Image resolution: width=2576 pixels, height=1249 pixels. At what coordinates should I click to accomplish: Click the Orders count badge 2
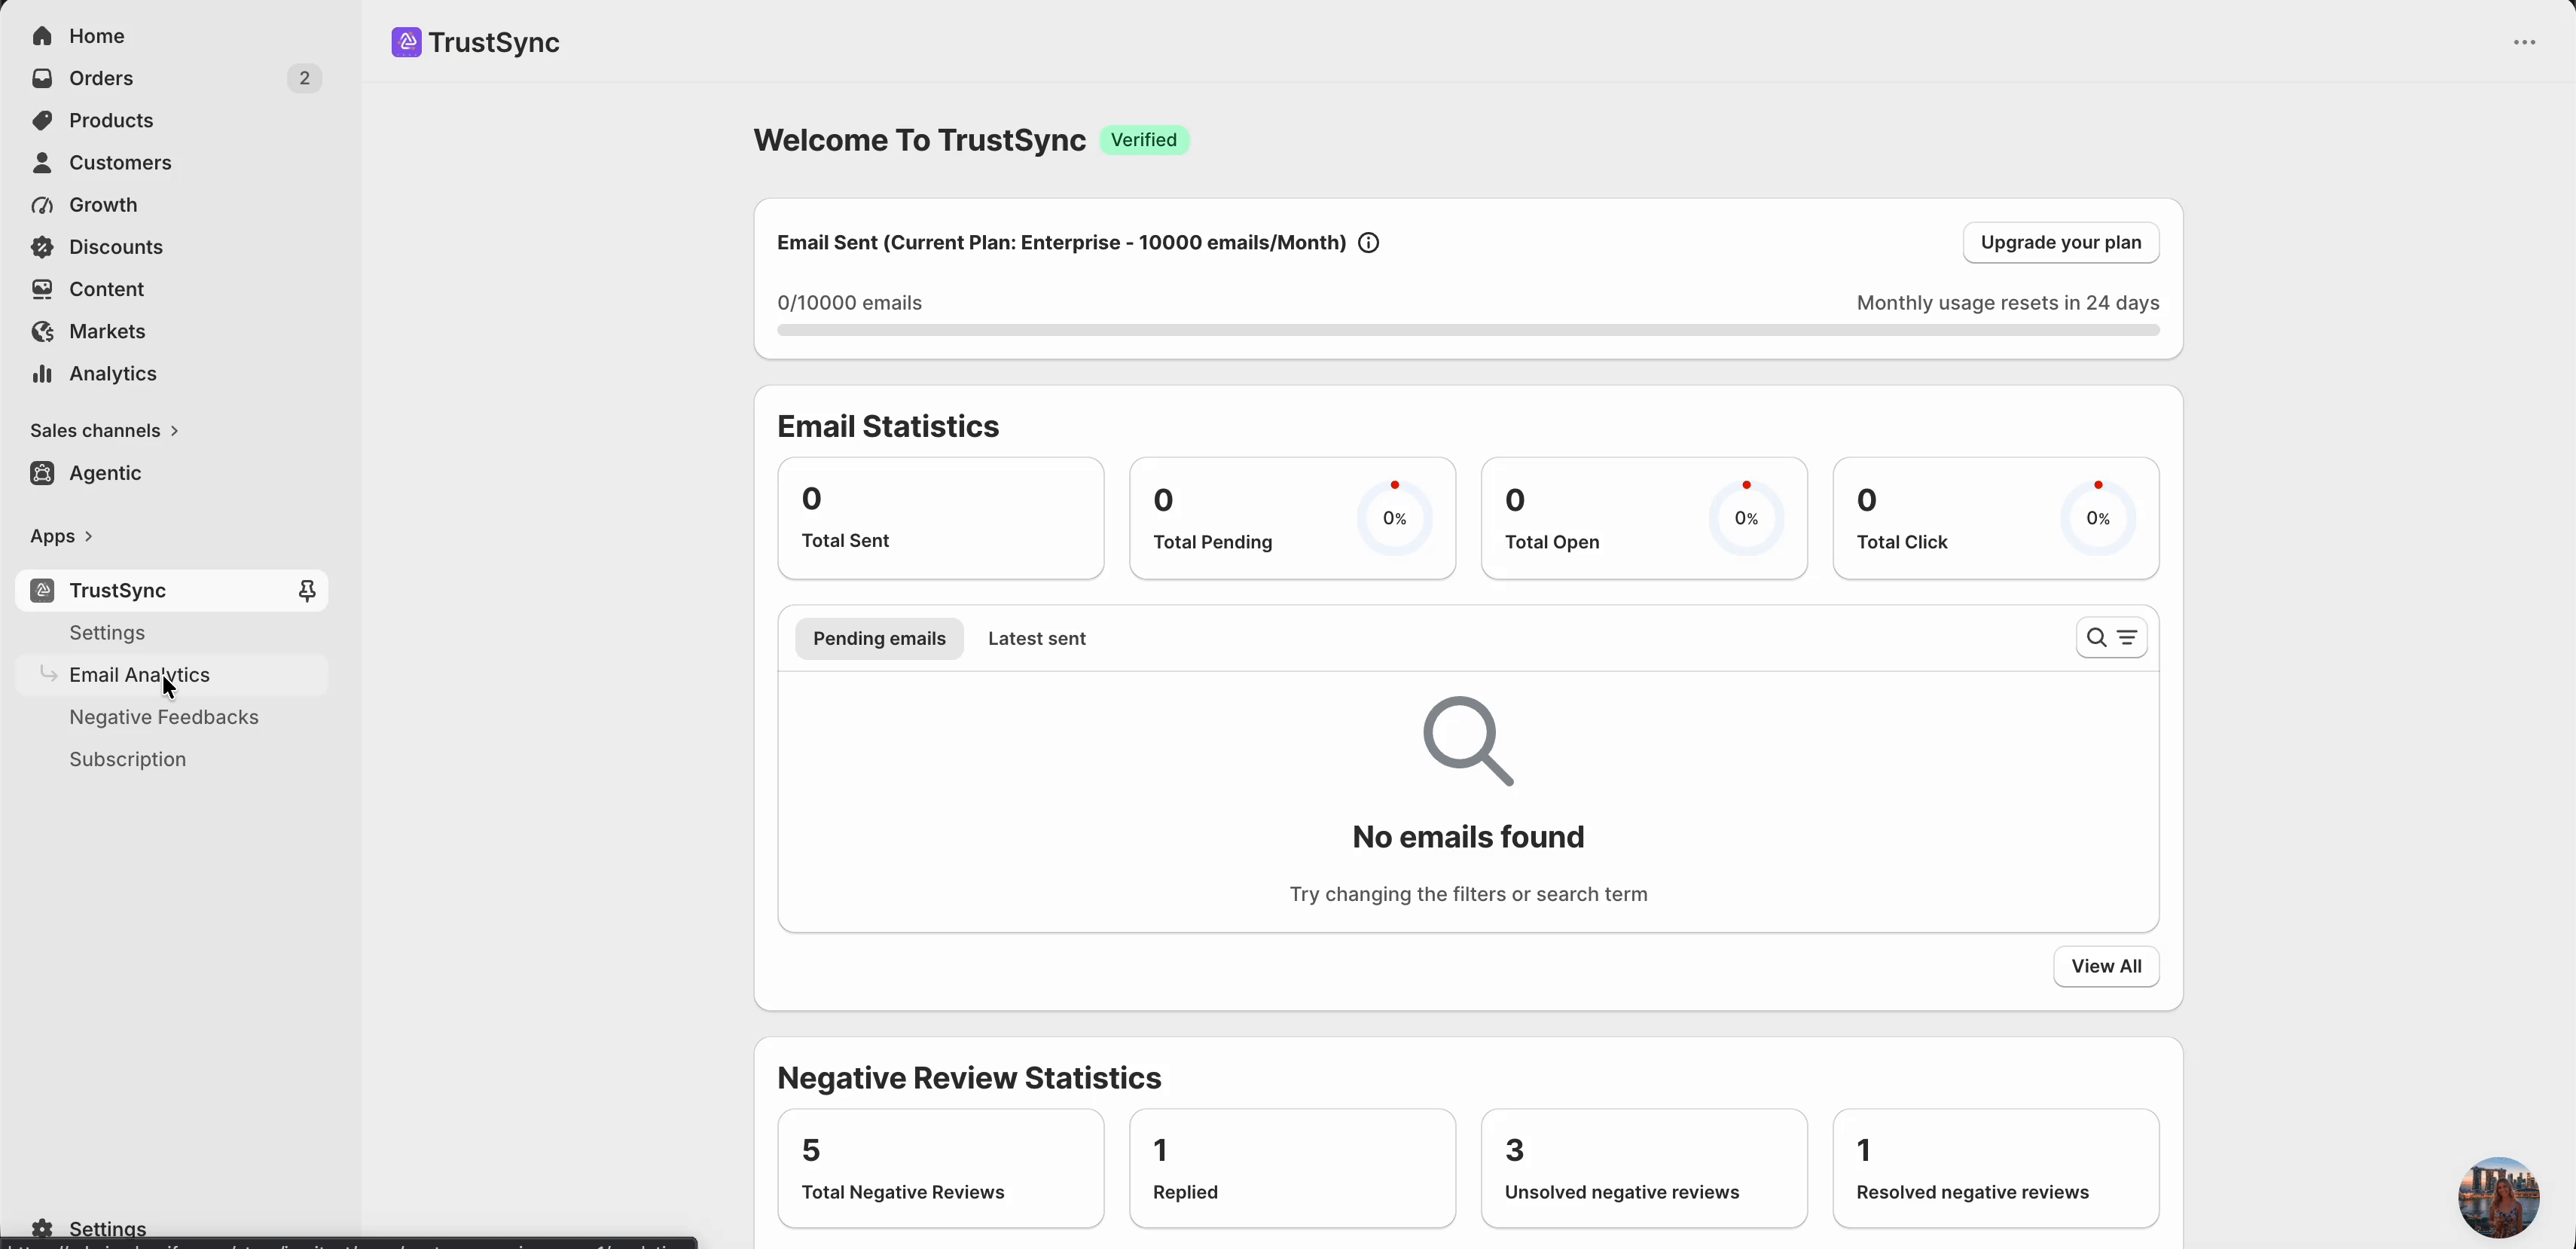(x=305, y=78)
